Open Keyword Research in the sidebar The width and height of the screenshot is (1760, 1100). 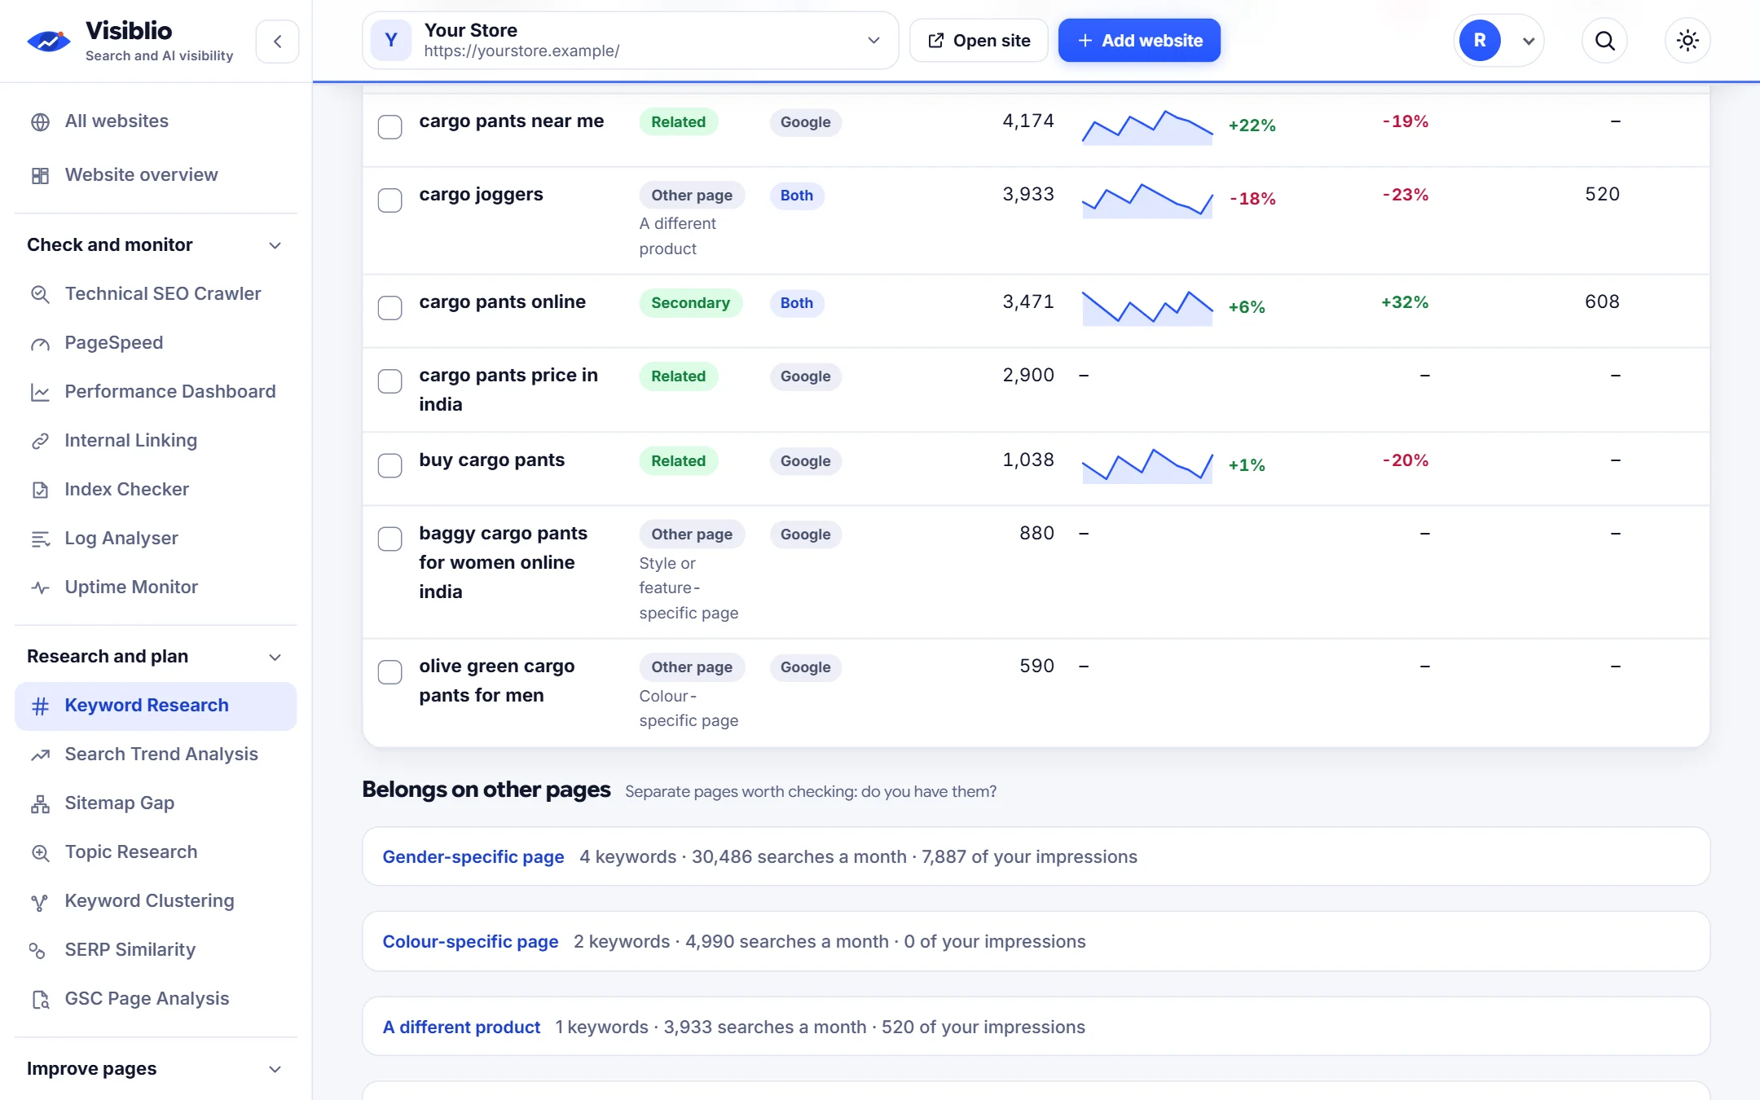(x=156, y=706)
